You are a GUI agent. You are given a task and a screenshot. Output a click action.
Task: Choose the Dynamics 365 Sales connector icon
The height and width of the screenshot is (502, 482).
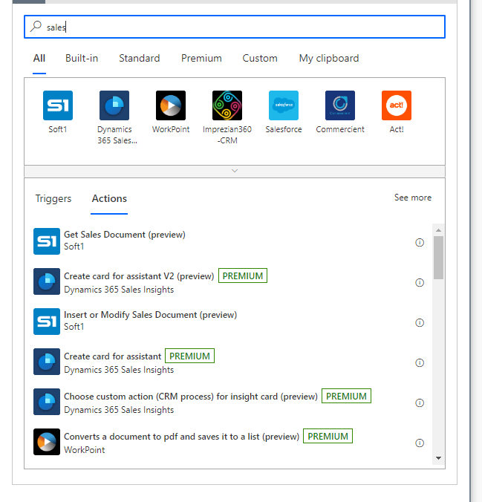[114, 105]
